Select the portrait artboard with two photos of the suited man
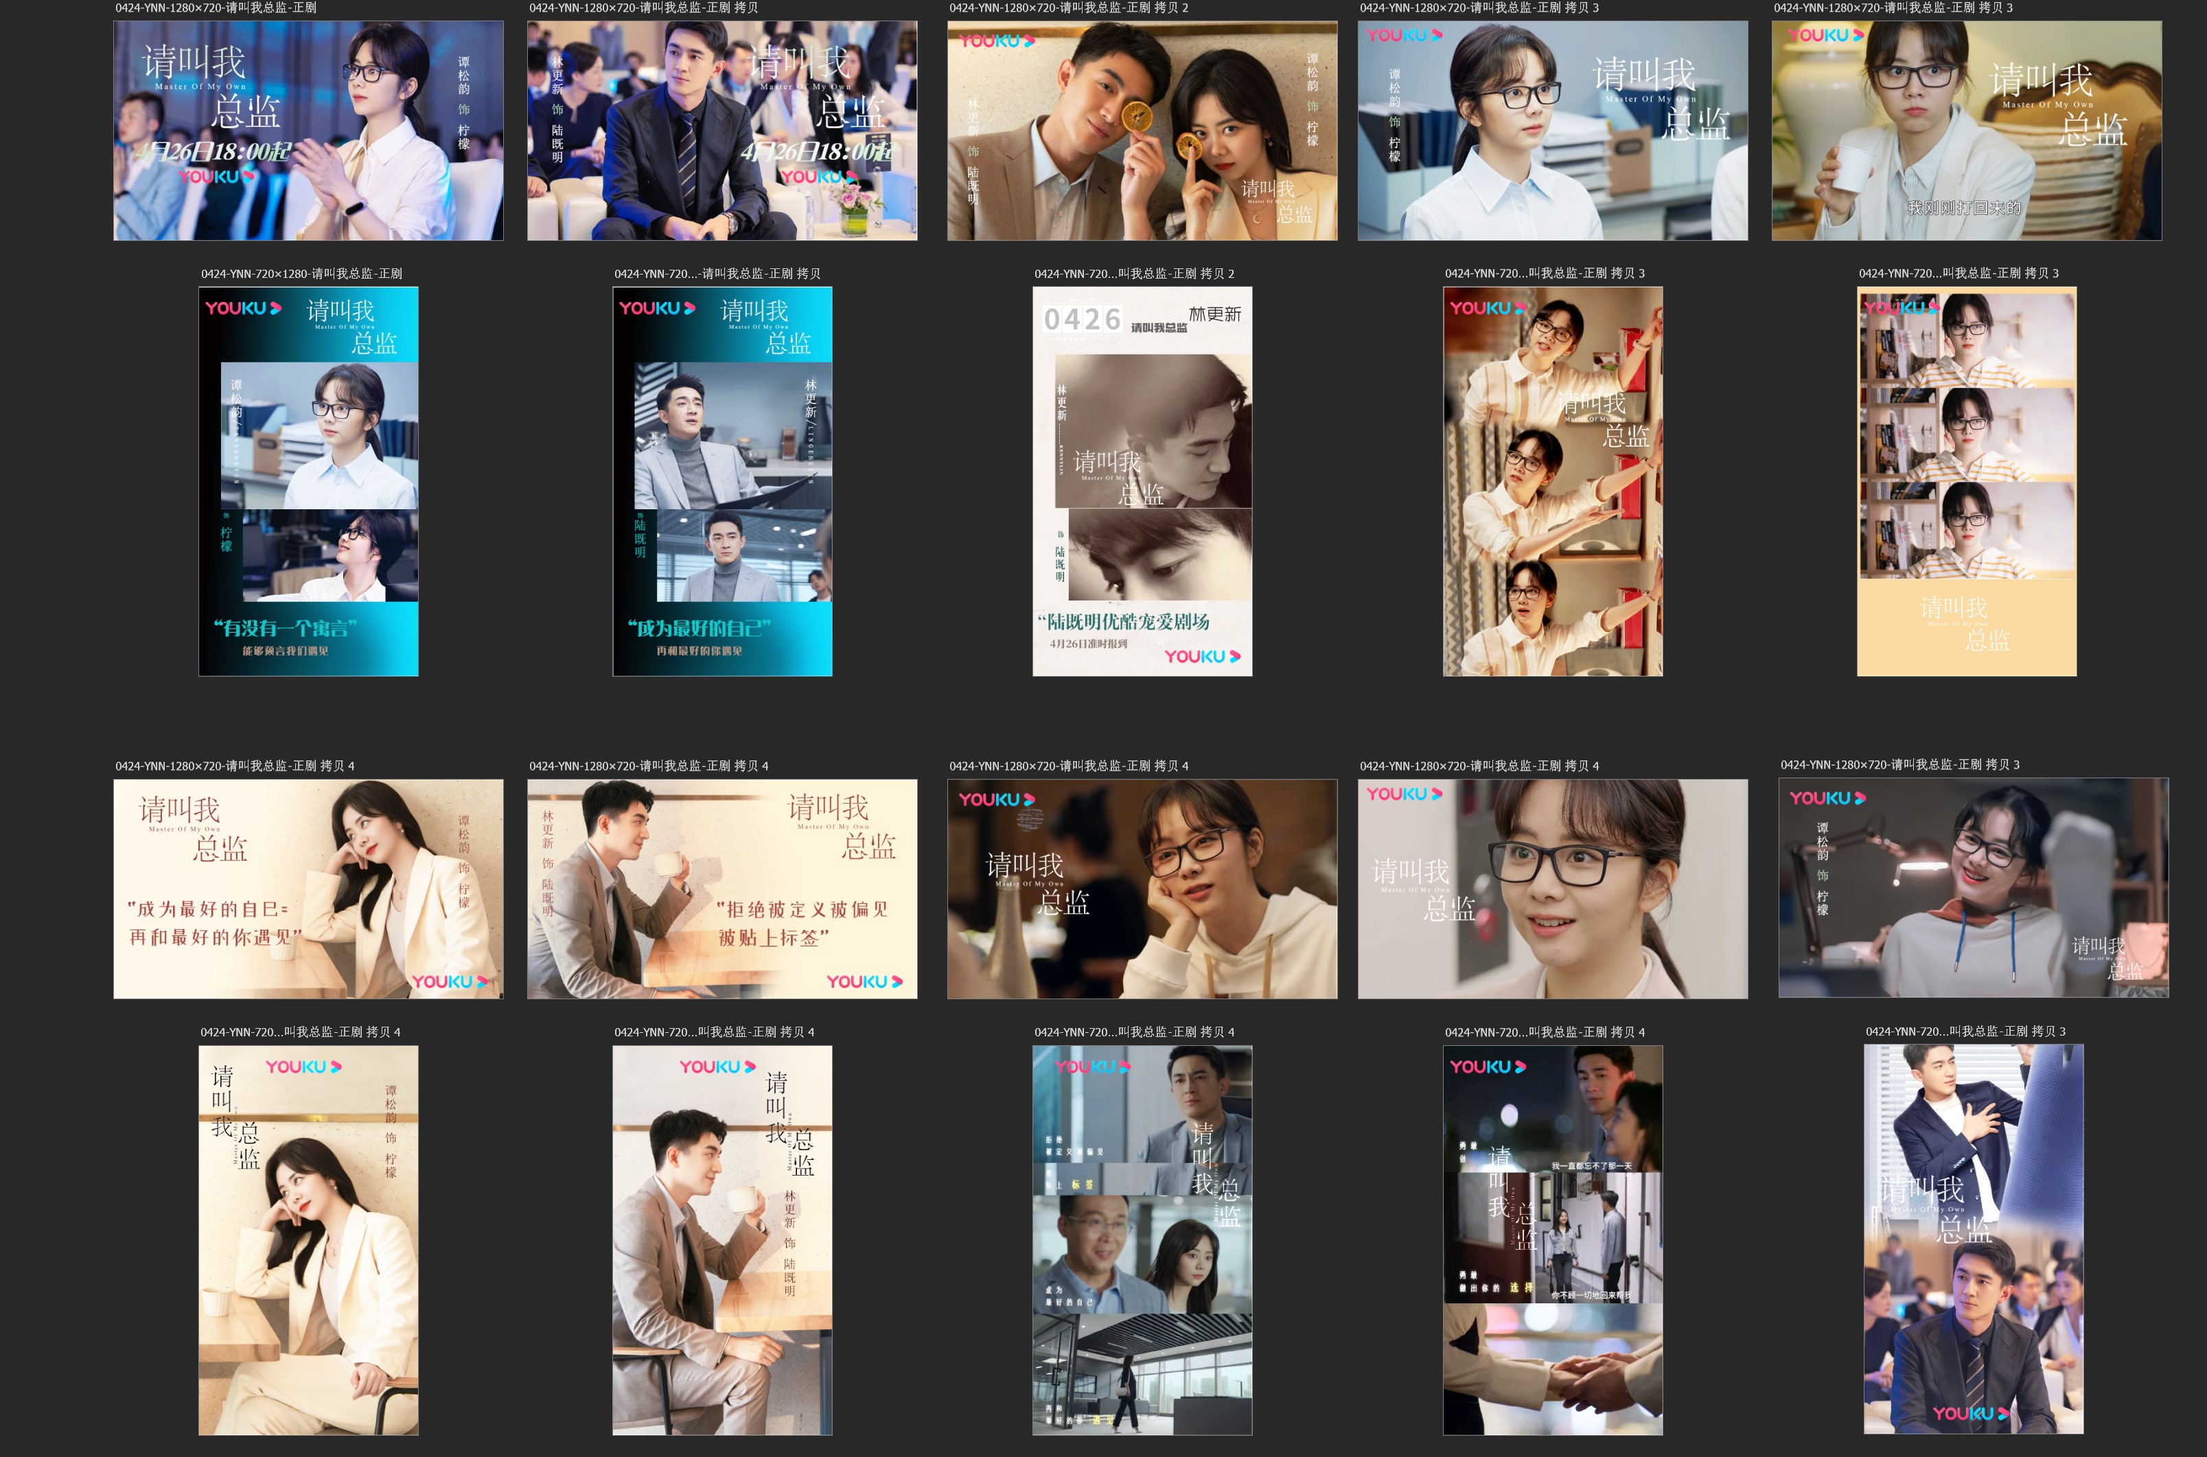The image size is (2207, 1457). pyautogui.click(x=1974, y=1239)
